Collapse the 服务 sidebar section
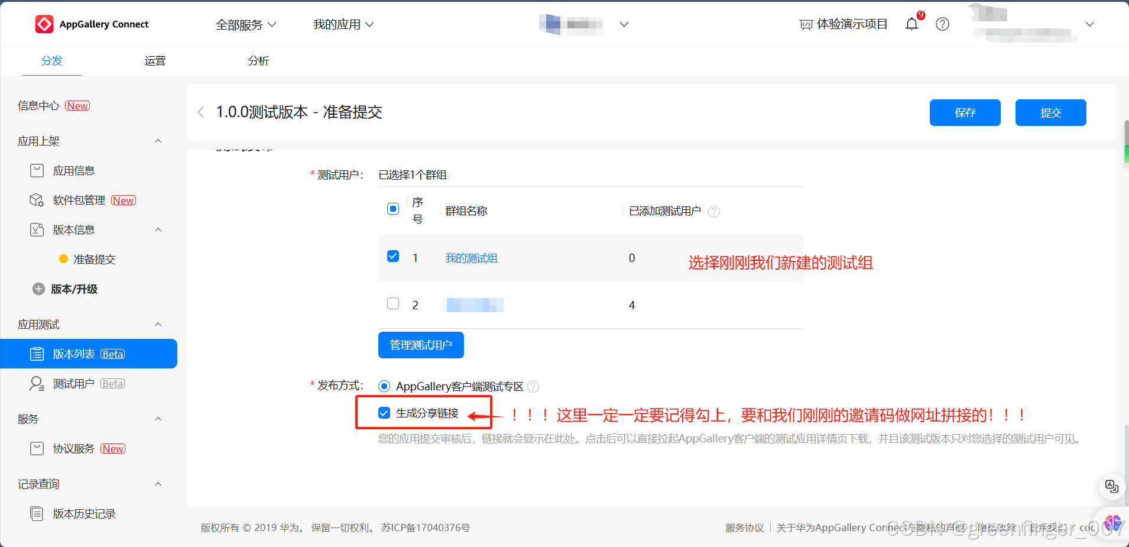 click(x=158, y=419)
